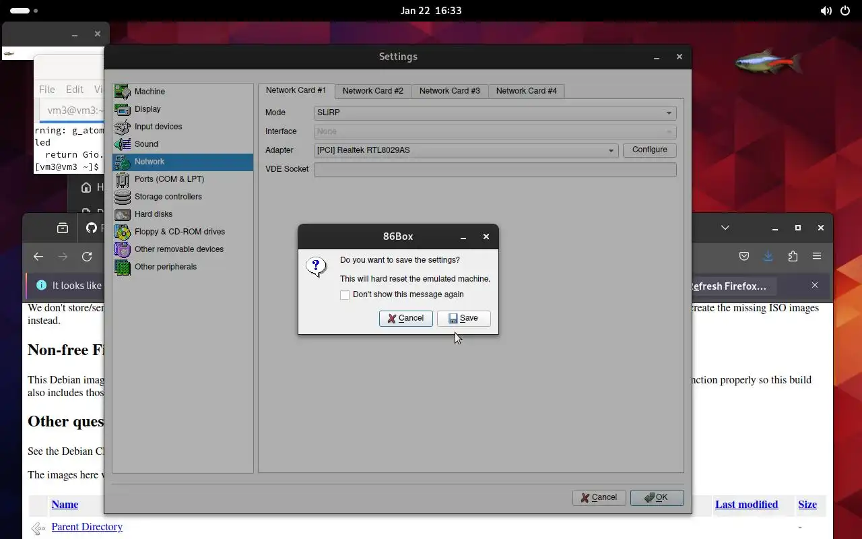Click OK in the Settings window
The image size is (862, 539).
[657, 497]
